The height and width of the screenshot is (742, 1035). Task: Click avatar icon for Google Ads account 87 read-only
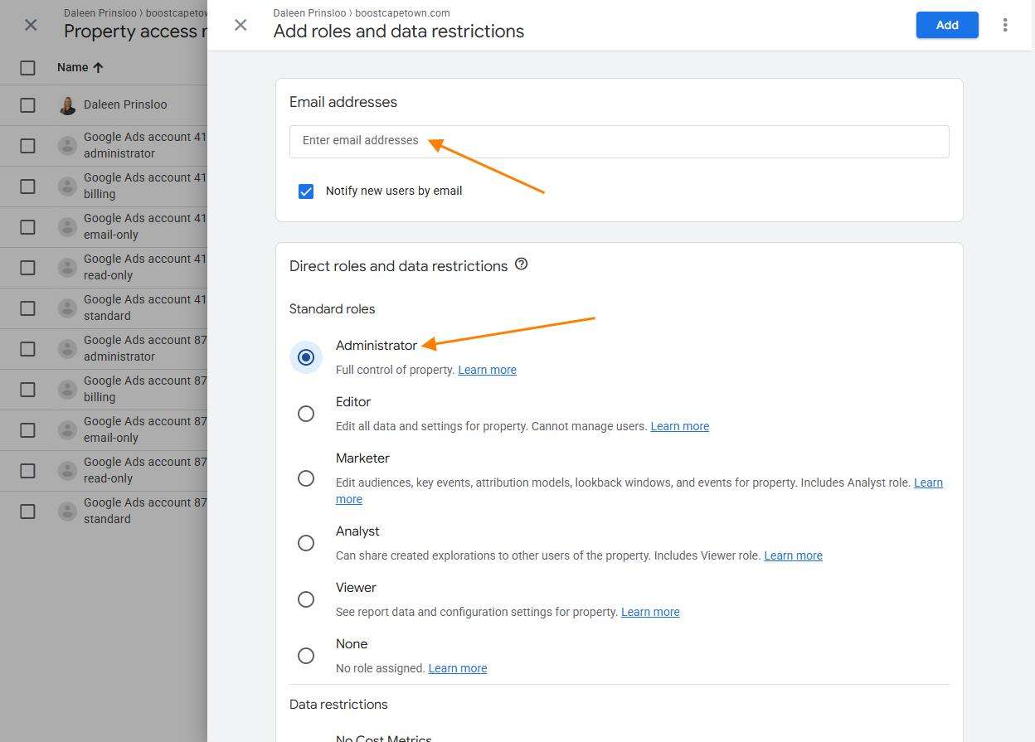click(x=68, y=471)
